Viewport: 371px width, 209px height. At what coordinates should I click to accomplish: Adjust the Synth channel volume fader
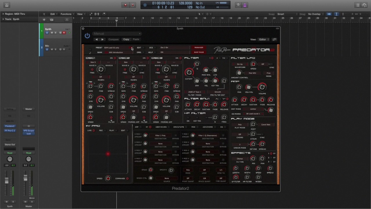coord(6,181)
